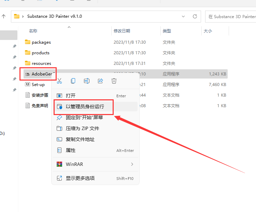
Task: Click the WinRAR submenu arrow
Action: tap(132, 164)
